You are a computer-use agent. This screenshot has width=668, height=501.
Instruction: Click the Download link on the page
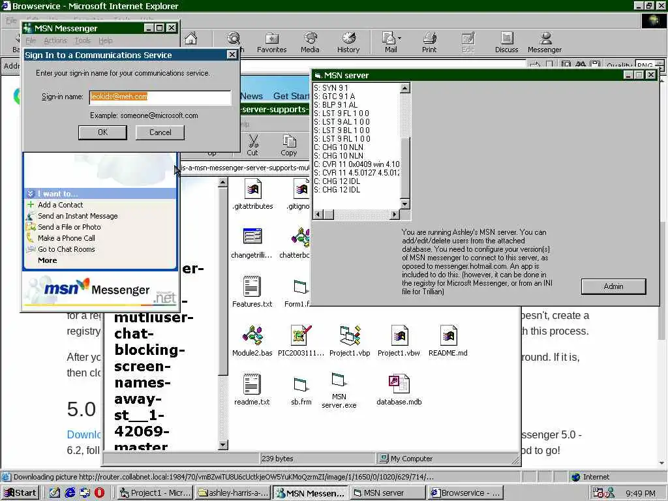pos(83,434)
